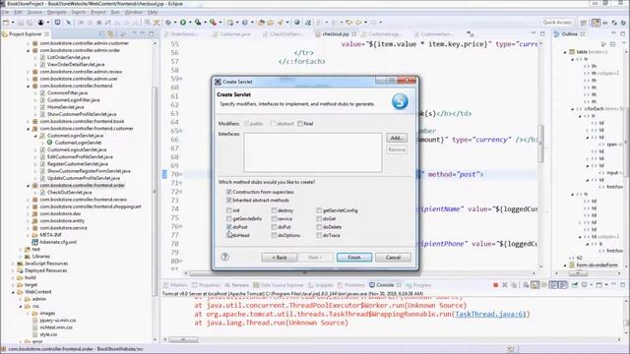
Task: Check the destroy method checkbox
Action: click(x=274, y=210)
